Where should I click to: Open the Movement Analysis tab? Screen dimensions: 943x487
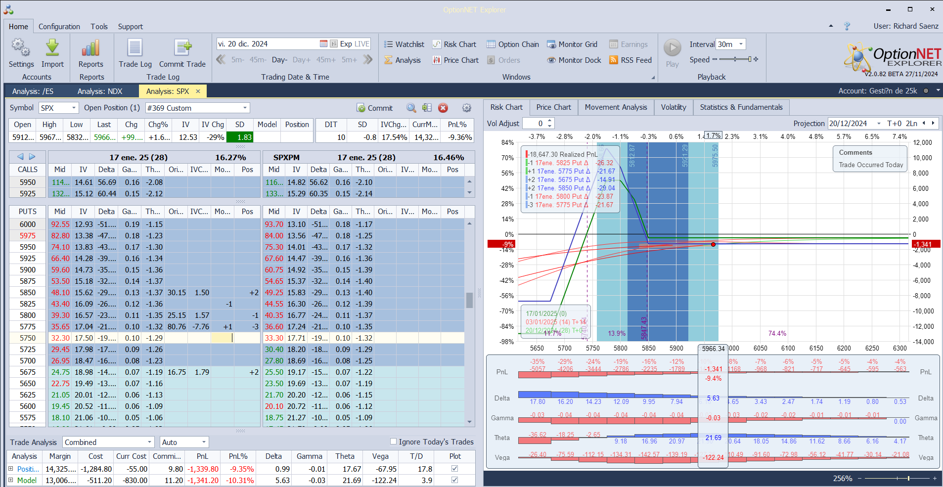[616, 107]
